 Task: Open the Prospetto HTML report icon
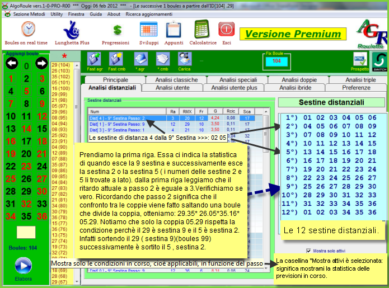point(360,59)
